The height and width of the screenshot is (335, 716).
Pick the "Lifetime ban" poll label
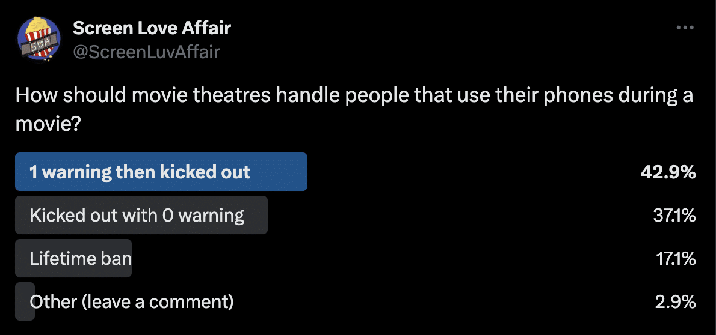click(x=81, y=258)
